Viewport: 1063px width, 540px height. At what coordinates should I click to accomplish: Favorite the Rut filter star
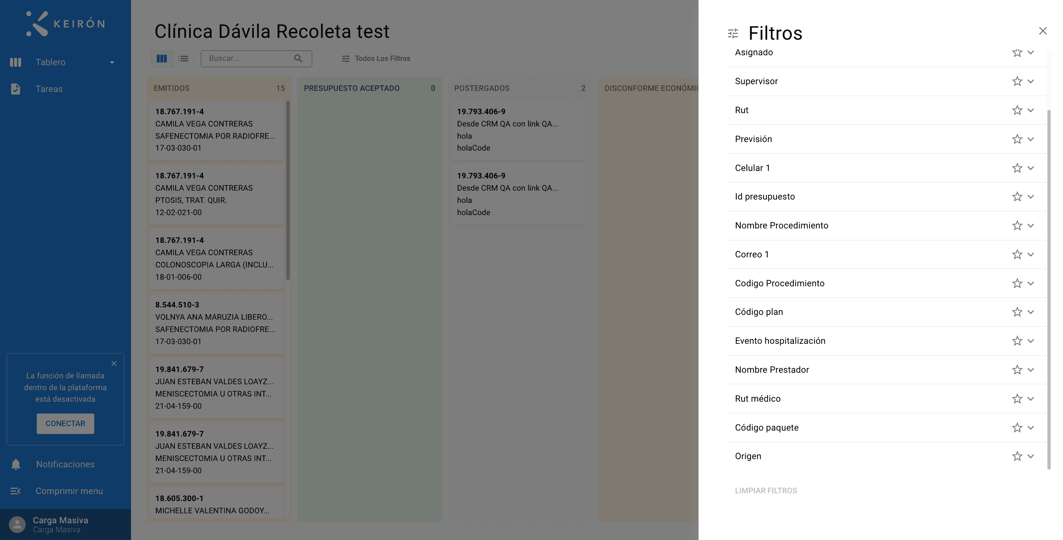(1017, 111)
